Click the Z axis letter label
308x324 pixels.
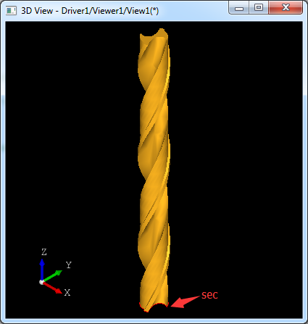tap(44, 252)
